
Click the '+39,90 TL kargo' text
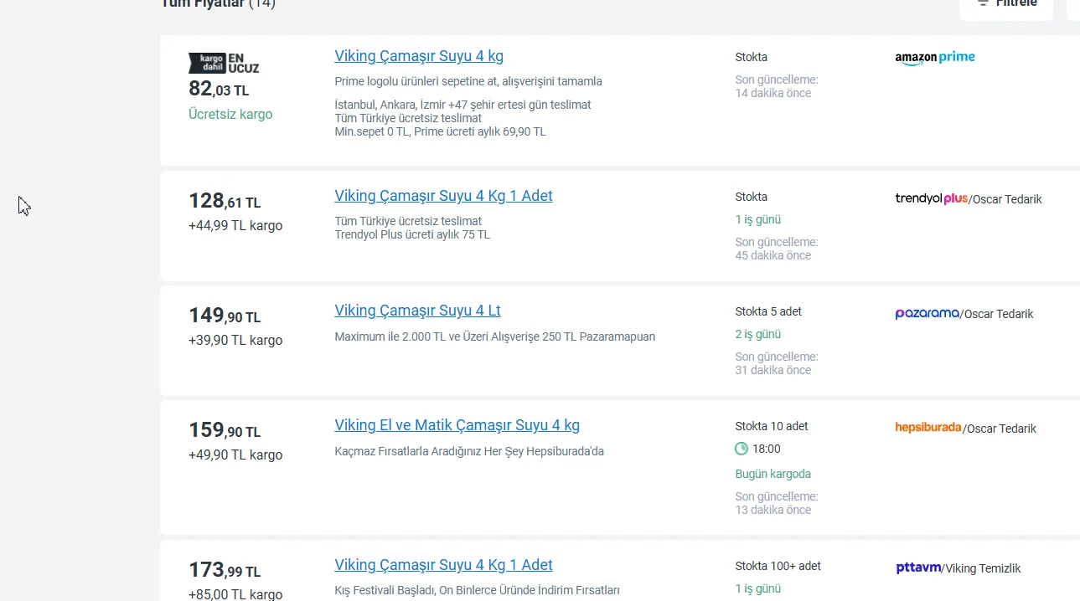(x=235, y=340)
